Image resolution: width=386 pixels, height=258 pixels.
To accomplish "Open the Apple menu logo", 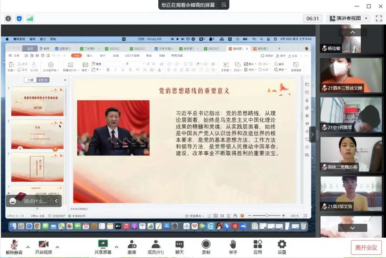I will [x=7, y=39].
